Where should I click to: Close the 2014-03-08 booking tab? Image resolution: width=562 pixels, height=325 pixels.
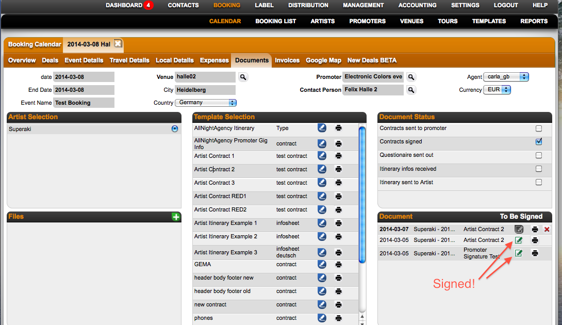coord(118,44)
